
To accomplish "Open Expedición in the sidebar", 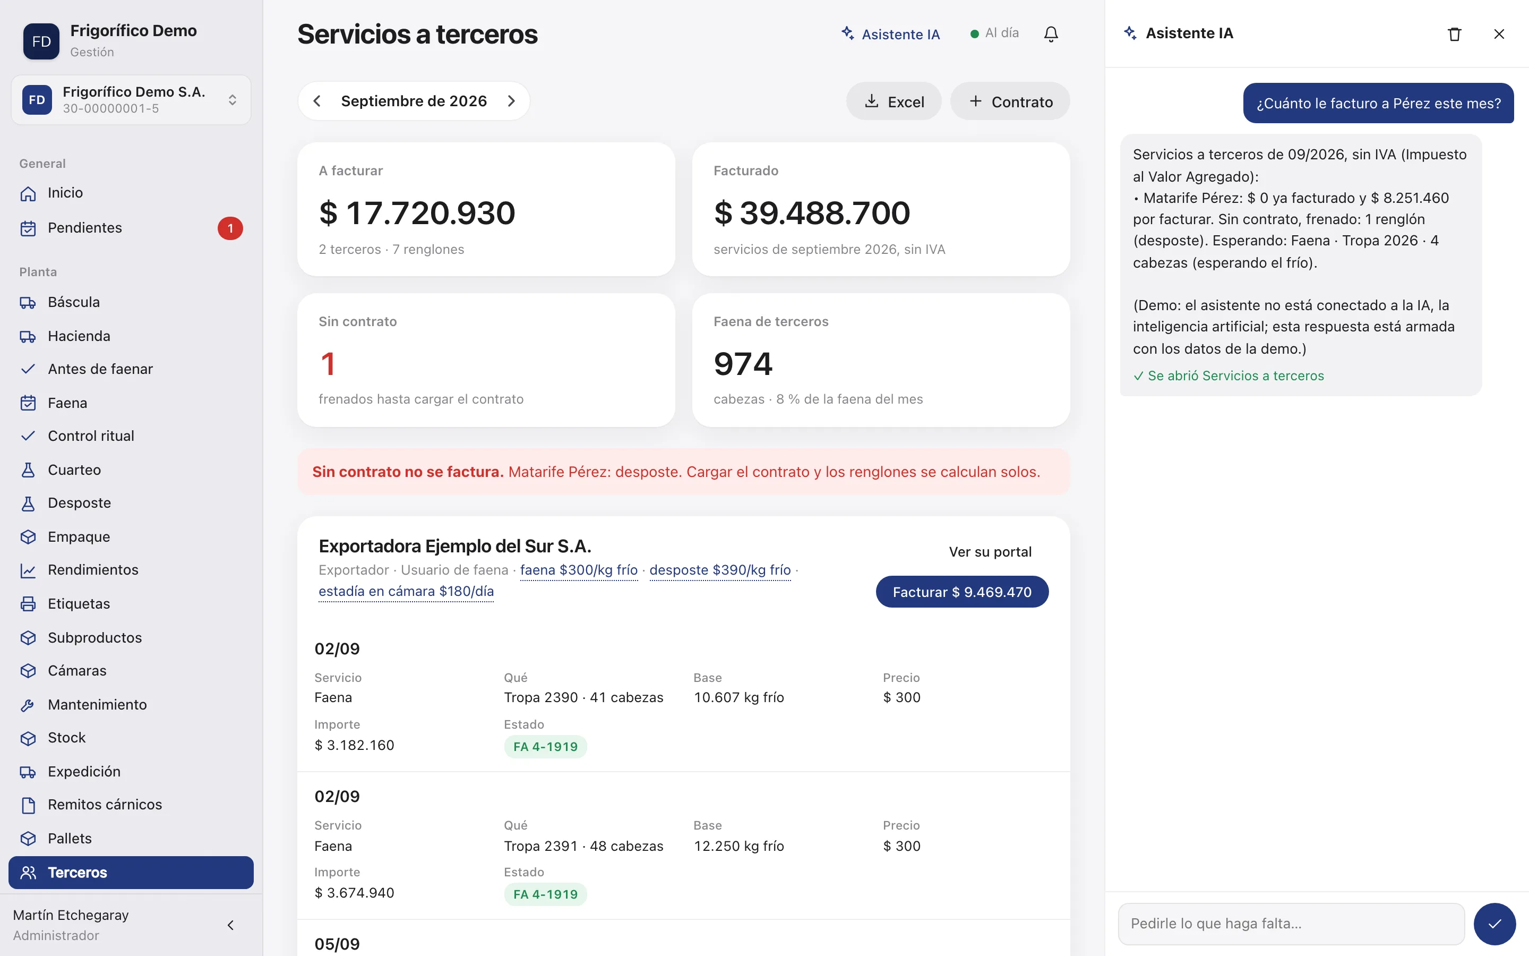I will tap(131, 771).
